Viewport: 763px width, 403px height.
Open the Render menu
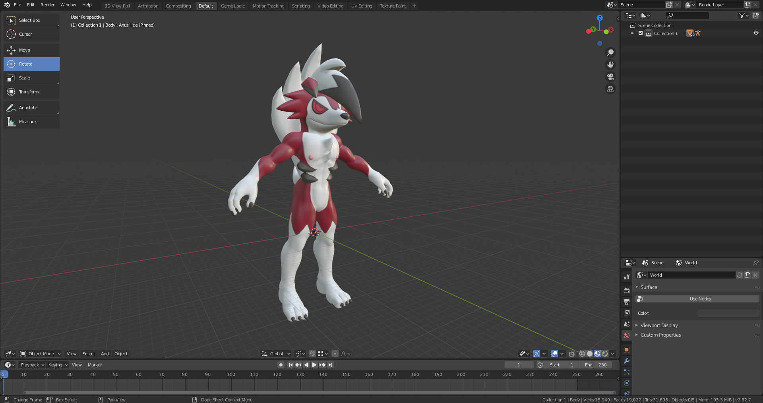pos(47,5)
